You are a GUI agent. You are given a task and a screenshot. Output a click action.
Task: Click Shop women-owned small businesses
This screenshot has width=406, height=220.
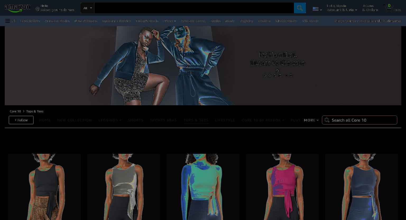tap(368, 21)
